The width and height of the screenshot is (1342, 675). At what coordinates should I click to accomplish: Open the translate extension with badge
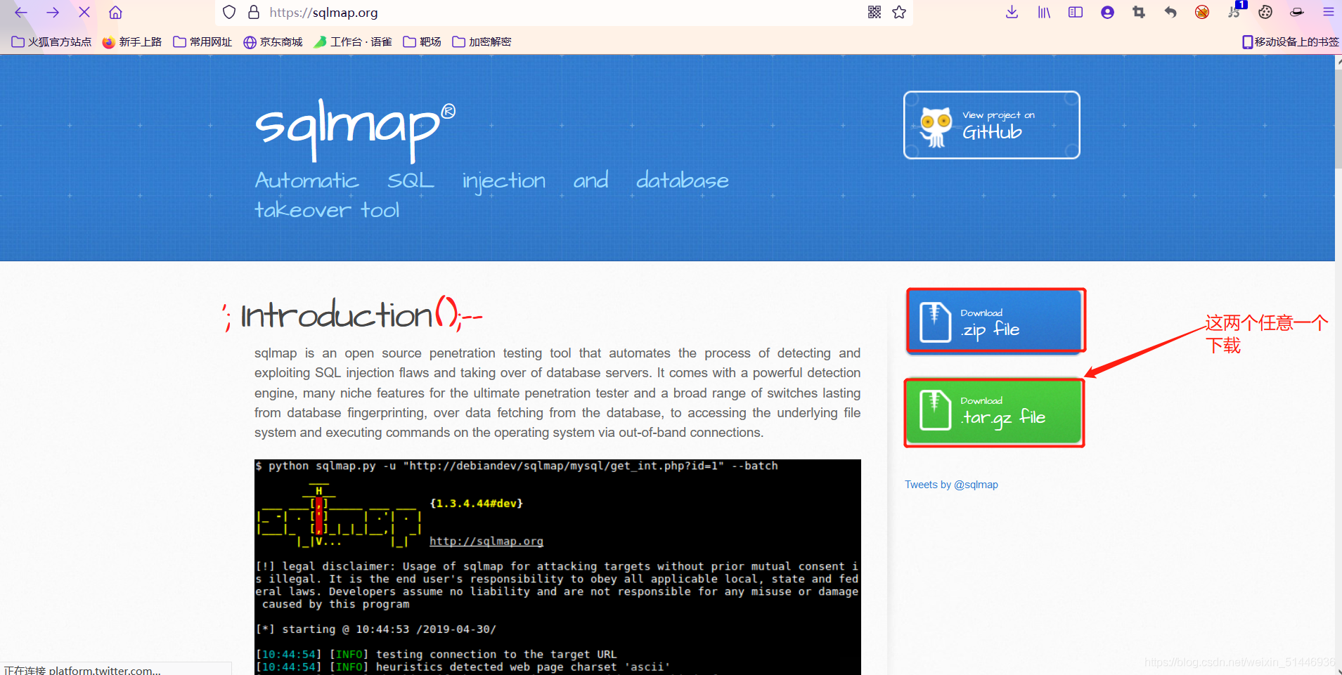1235,11
